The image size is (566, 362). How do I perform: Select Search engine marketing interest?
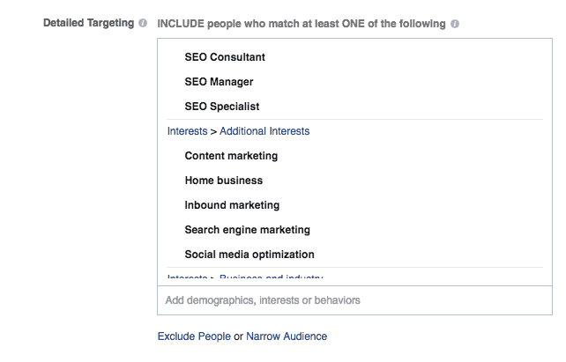pos(247,230)
